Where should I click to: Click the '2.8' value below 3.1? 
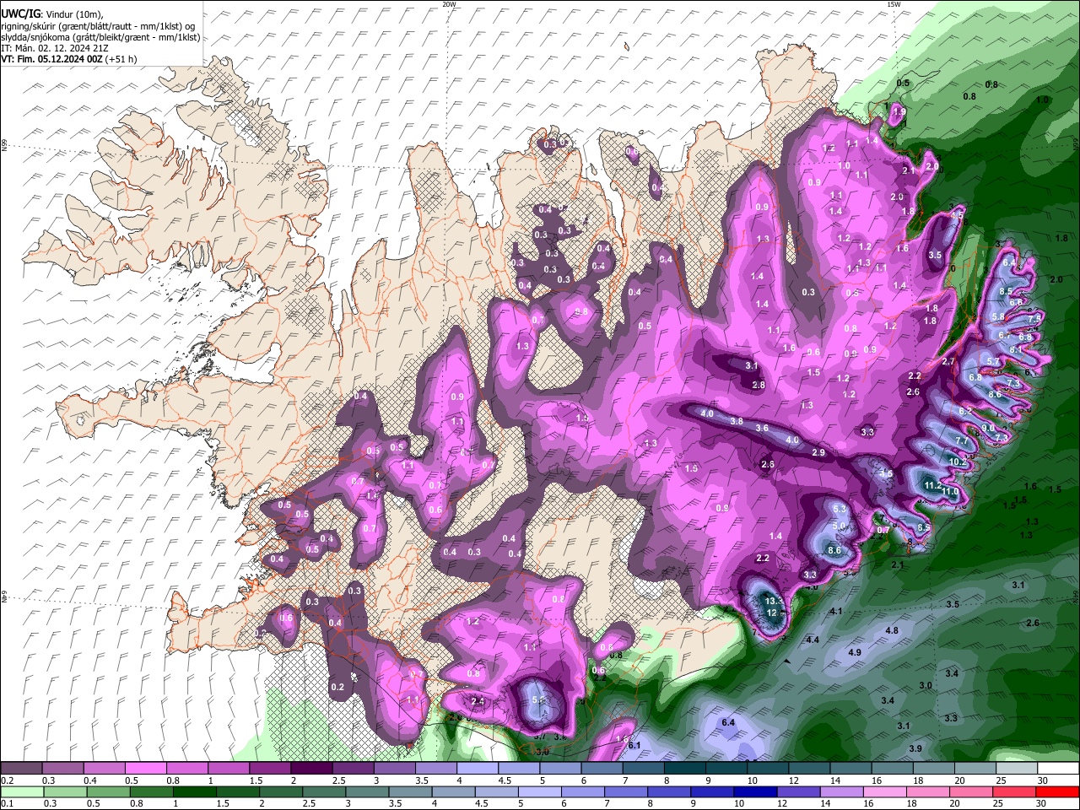click(x=759, y=385)
